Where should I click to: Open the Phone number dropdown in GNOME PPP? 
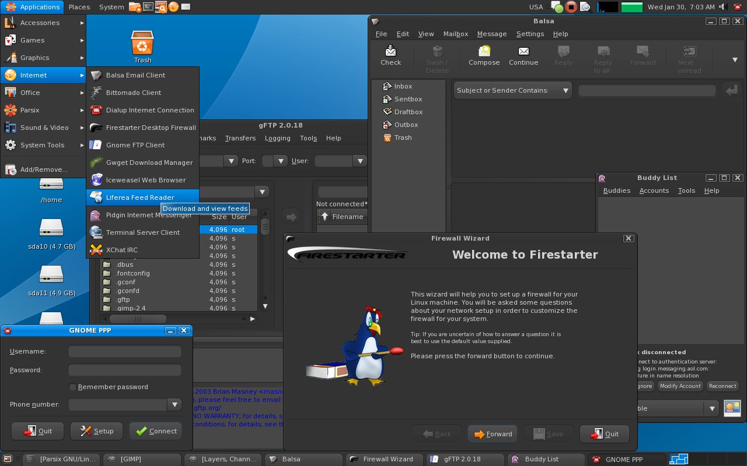174,404
